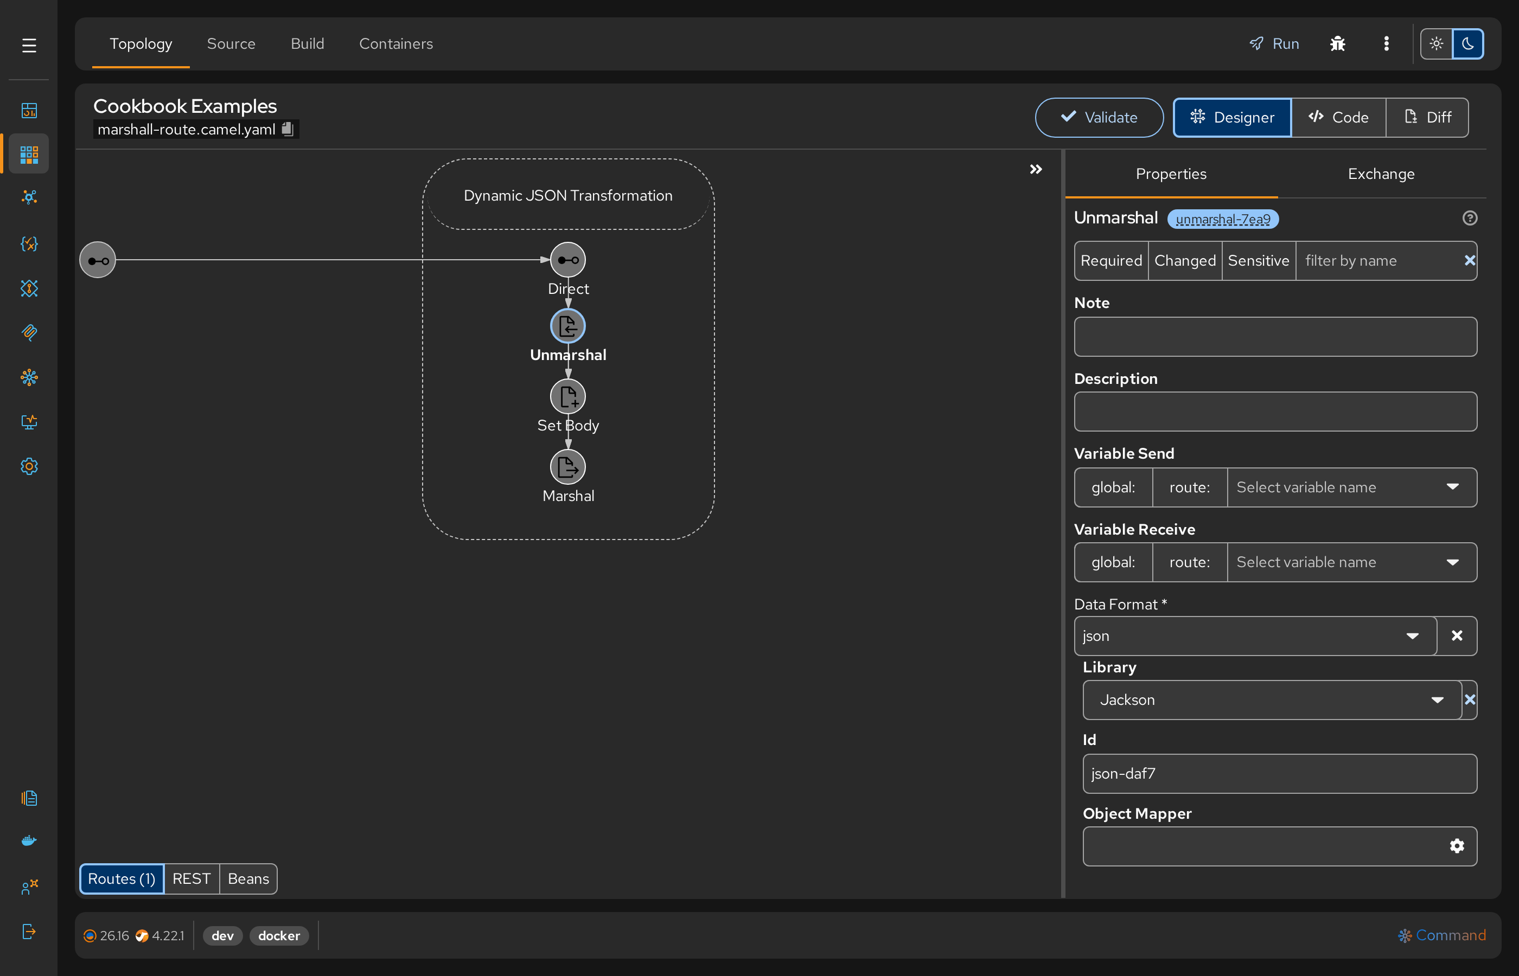The width and height of the screenshot is (1519, 976).
Task: Toggle global: for Variable Receive
Action: coord(1113,562)
